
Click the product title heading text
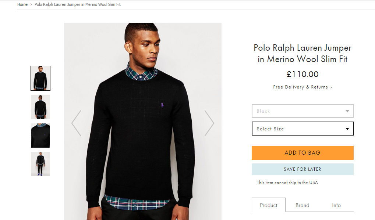coord(303,53)
